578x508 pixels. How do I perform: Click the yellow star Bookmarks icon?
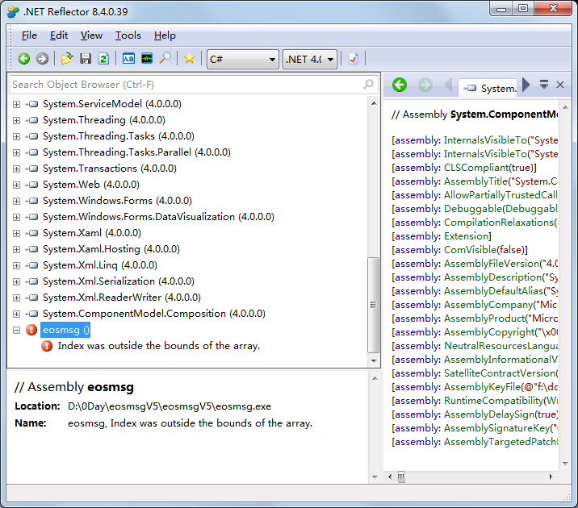[x=189, y=59]
